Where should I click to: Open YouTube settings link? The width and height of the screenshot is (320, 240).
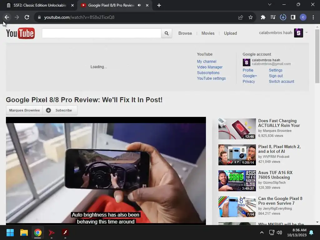[211, 78]
